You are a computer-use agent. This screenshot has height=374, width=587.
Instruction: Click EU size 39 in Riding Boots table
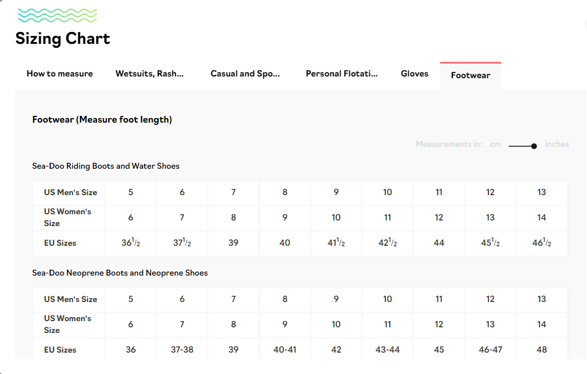click(x=233, y=243)
